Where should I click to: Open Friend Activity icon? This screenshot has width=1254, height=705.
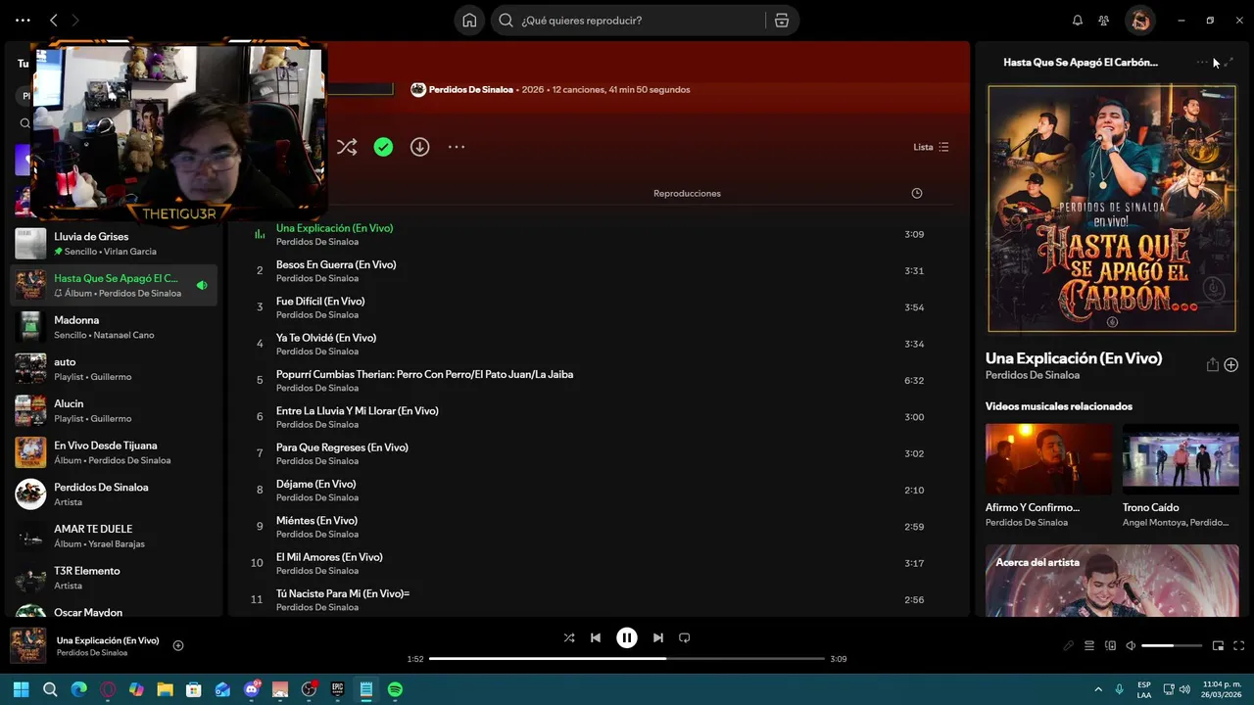point(1104,21)
